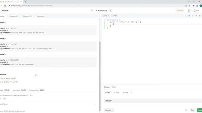The height and width of the screenshot is (113, 202).
Task: Reset code to default icon
Action: [x=193, y=16]
